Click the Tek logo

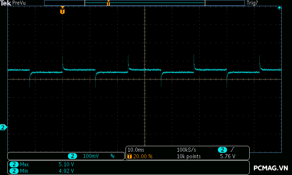pyautogui.click(x=5, y=3)
